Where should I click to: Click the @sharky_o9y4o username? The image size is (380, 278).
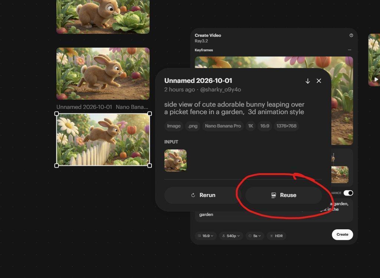click(220, 90)
